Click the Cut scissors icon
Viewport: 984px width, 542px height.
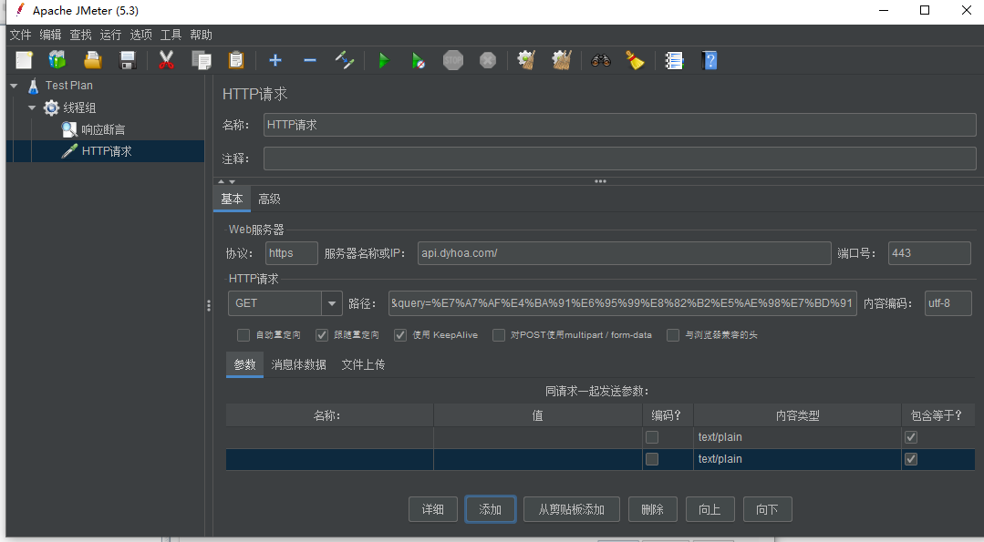pyautogui.click(x=166, y=60)
